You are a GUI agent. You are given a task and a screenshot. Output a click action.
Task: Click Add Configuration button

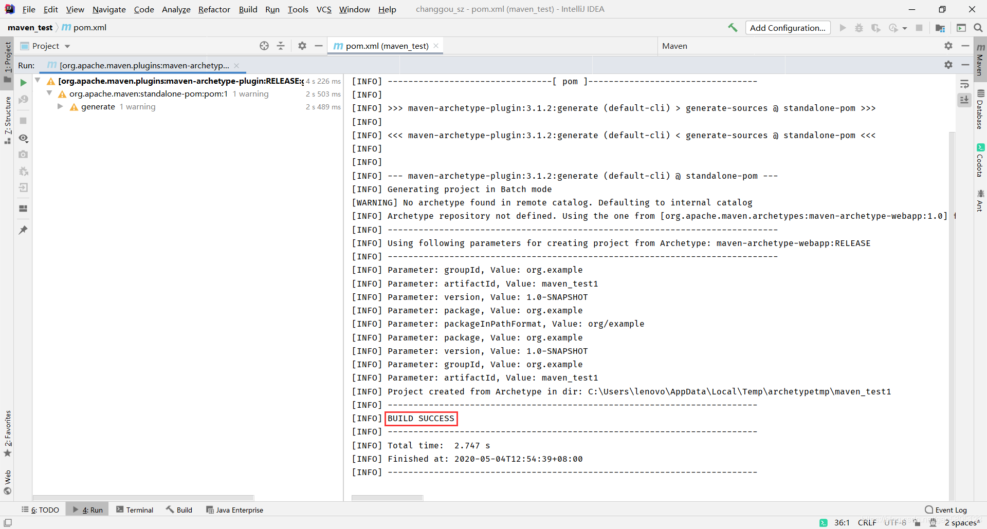788,28
